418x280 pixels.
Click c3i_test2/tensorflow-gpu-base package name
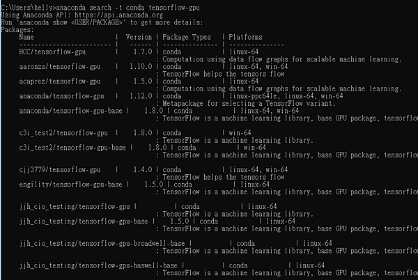72,148
